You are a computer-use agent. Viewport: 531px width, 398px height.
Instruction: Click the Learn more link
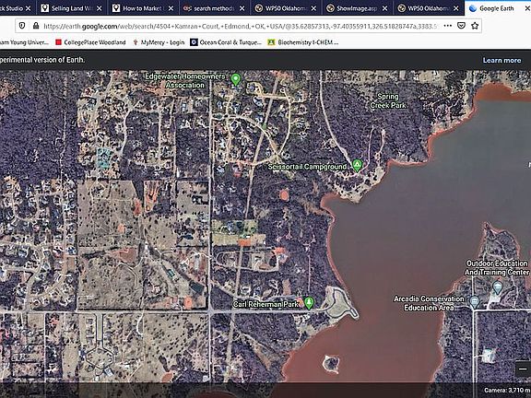[501, 60]
